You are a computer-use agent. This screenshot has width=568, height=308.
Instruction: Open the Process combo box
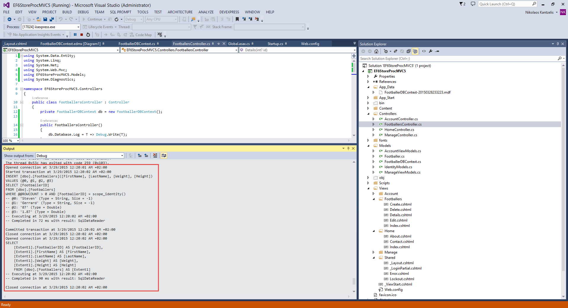tap(51, 27)
